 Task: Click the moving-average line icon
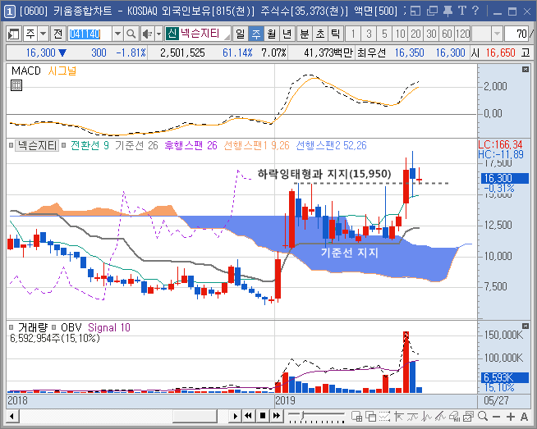click(x=412, y=417)
